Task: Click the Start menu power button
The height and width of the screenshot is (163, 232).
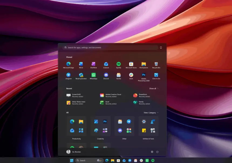Action: (157, 152)
